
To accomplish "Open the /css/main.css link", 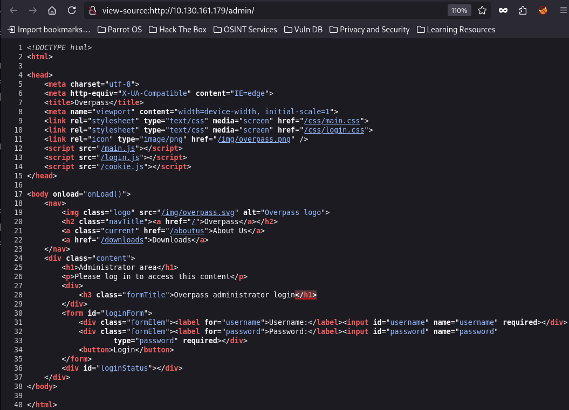I will pyautogui.click(x=332, y=121).
